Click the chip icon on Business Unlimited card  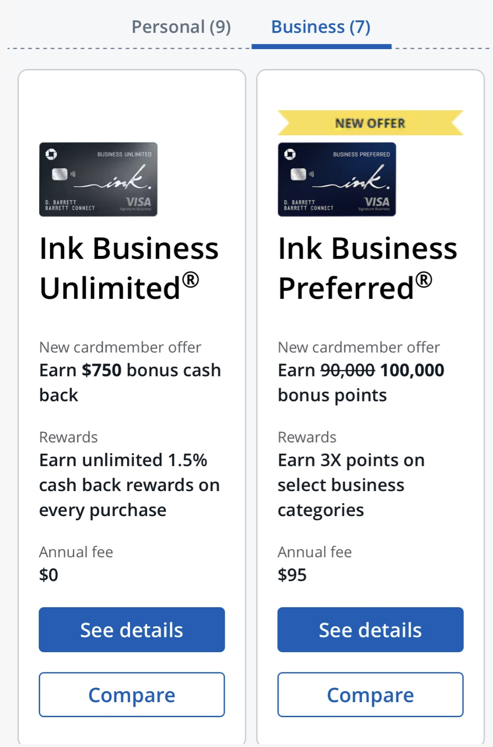click(59, 174)
